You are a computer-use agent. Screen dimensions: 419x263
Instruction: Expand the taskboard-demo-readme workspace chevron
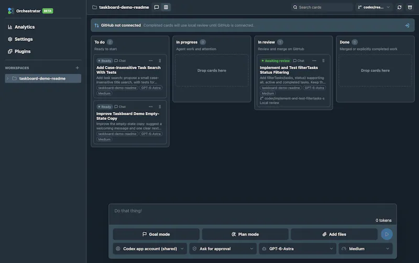pyautogui.click(x=7, y=79)
